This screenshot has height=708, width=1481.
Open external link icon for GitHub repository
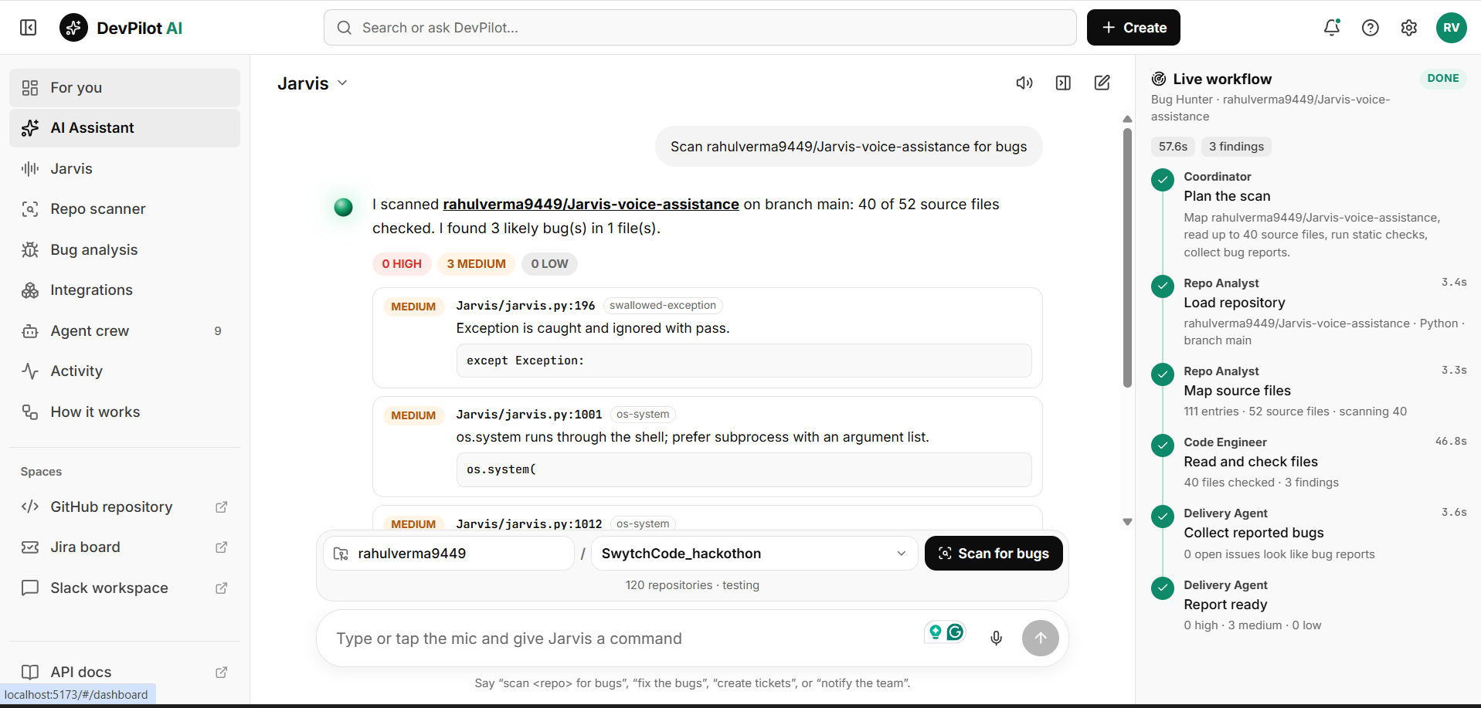[x=222, y=507]
